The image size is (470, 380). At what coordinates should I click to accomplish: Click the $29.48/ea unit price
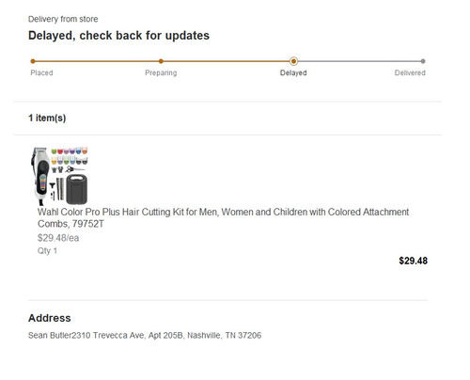[58, 238]
